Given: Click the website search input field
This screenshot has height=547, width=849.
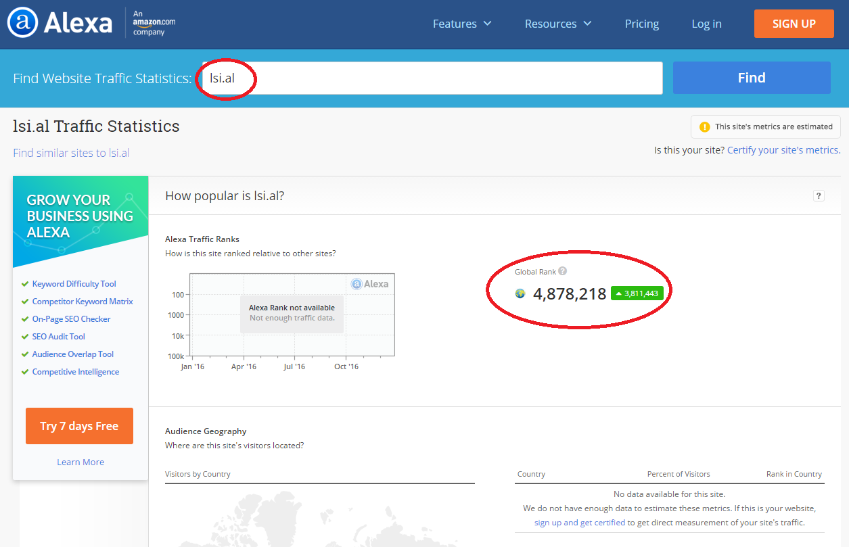Looking at the screenshot, I should (x=432, y=78).
